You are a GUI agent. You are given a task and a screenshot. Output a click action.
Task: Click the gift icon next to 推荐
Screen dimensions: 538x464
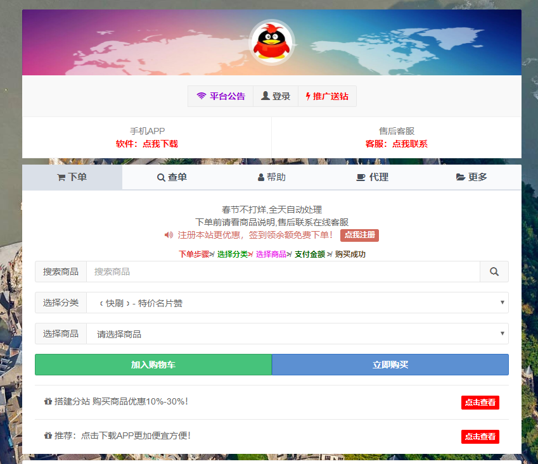pyautogui.click(x=48, y=436)
